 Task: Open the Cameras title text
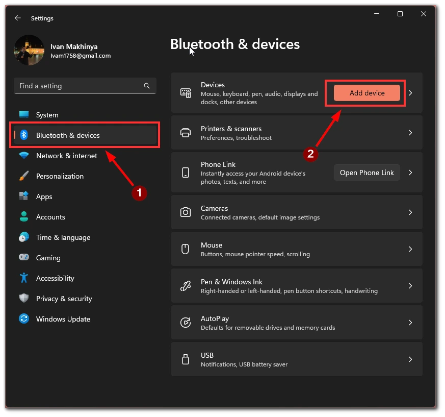[214, 208]
